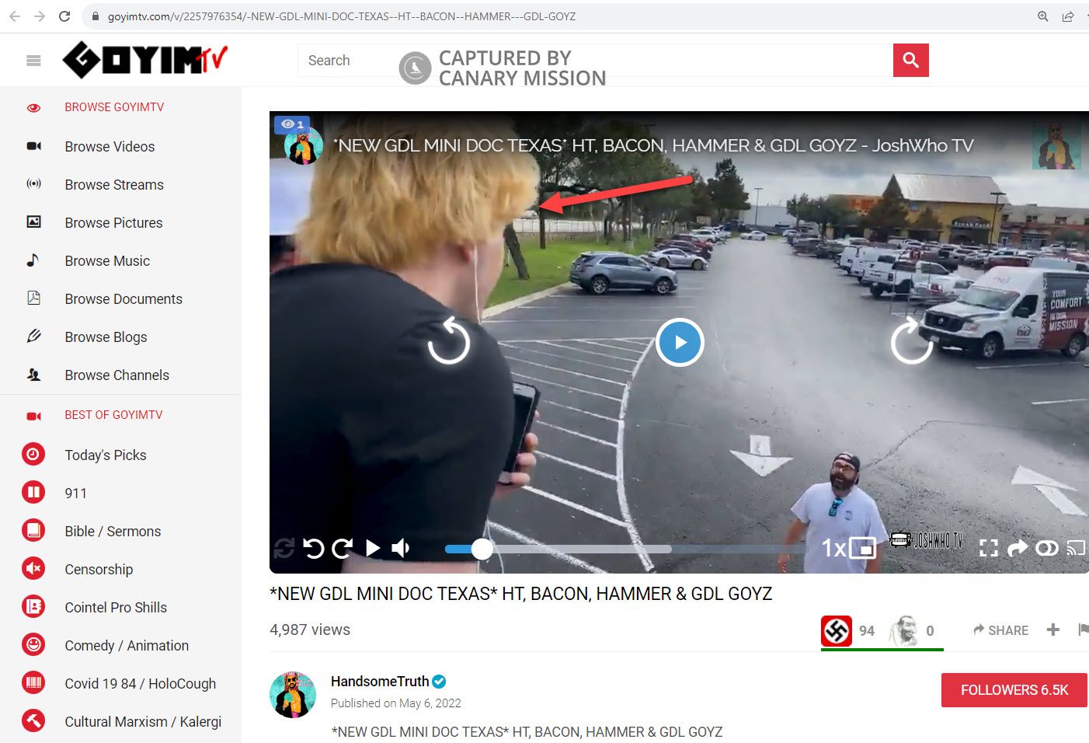The height and width of the screenshot is (743, 1089).
Task: Click the red search magnifier button
Action: (910, 60)
